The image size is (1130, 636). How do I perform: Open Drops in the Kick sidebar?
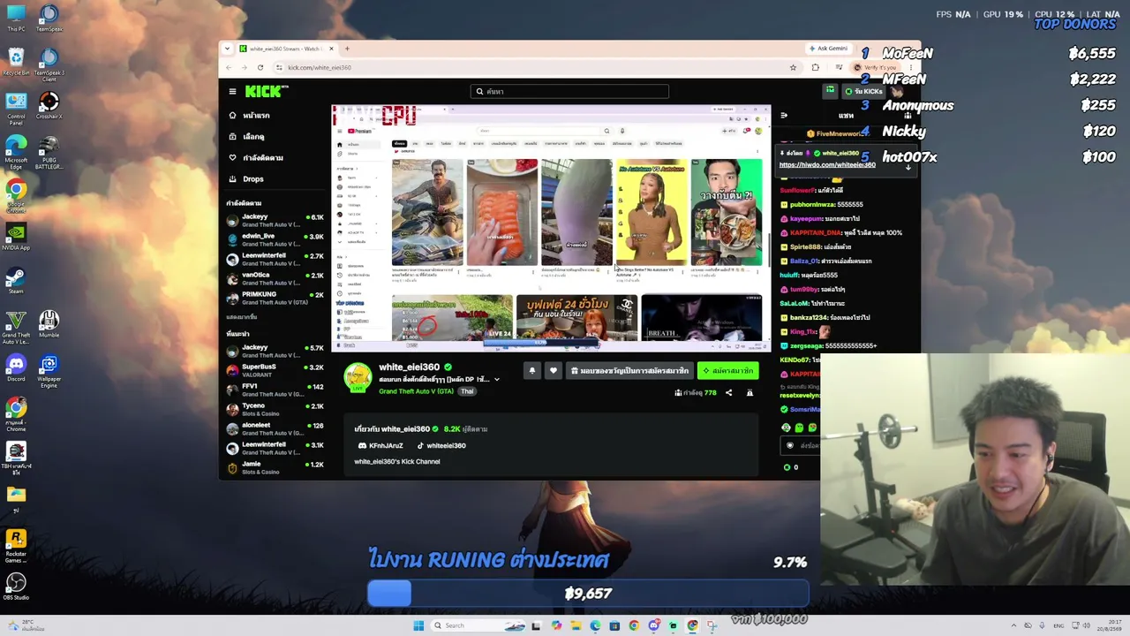pyautogui.click(x=246, y=179)
